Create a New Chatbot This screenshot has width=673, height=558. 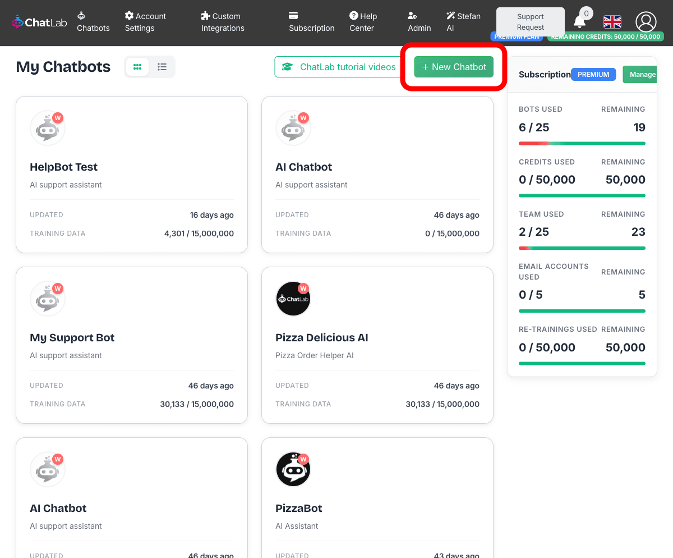click(x=454, y=67)
